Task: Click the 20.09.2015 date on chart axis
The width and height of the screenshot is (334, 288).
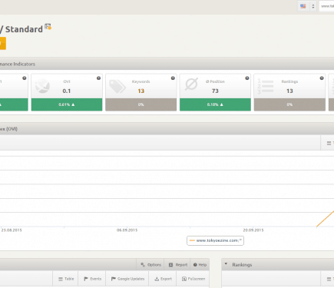Action: point(253,230)
